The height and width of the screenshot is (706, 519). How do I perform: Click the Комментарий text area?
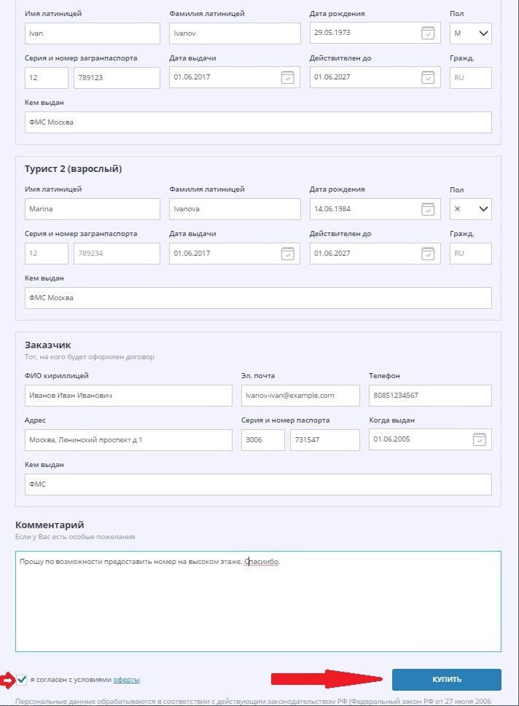tap(258, 601)
